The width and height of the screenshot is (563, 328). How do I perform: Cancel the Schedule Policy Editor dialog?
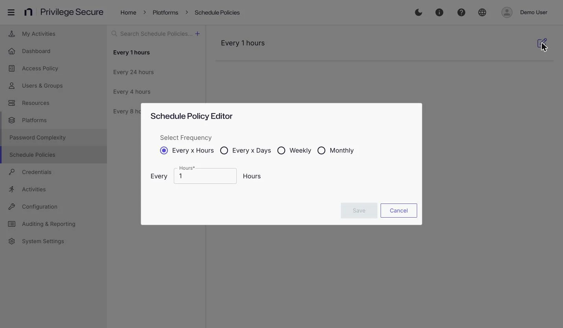(x=399, y=211)
